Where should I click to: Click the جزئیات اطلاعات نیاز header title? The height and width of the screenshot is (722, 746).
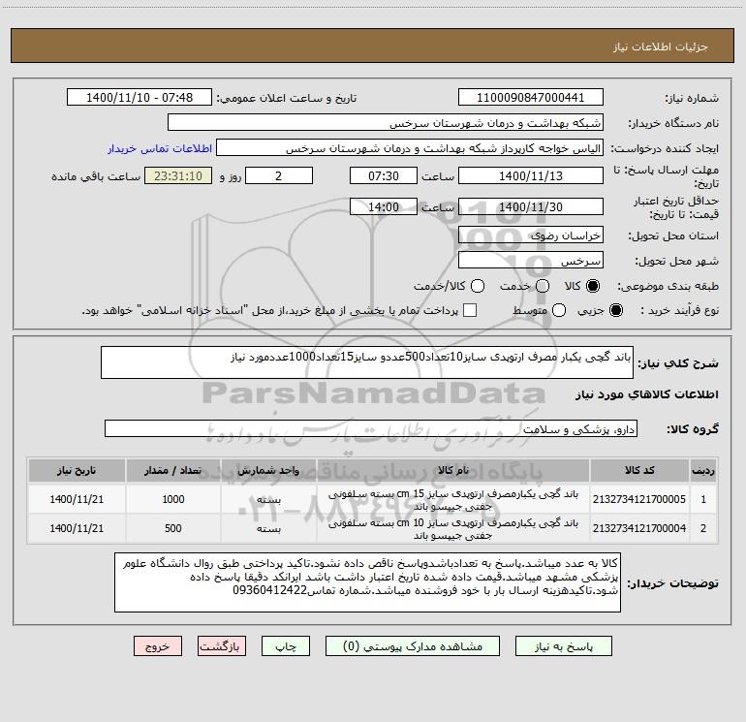(661, 47)
